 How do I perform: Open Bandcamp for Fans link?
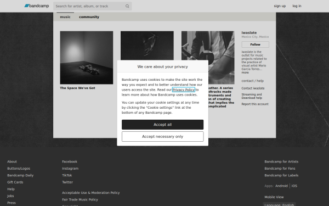tap(280, 169)
